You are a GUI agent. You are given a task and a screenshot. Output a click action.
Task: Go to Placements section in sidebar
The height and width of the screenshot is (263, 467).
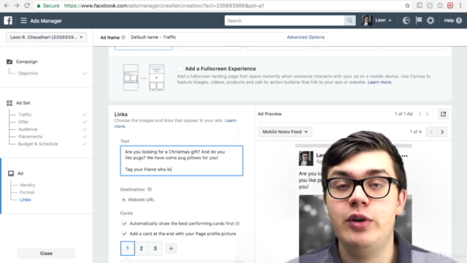[30, 137]
